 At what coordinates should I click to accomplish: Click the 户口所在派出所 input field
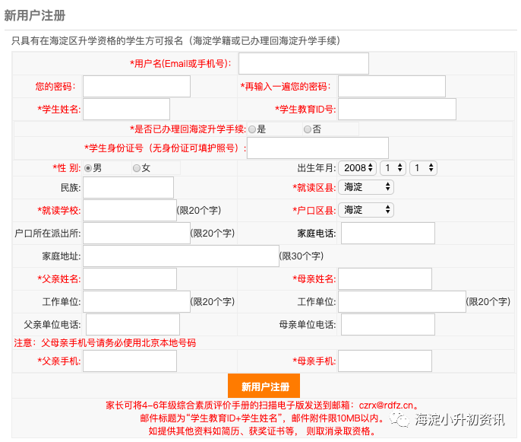tap(137, 233)
